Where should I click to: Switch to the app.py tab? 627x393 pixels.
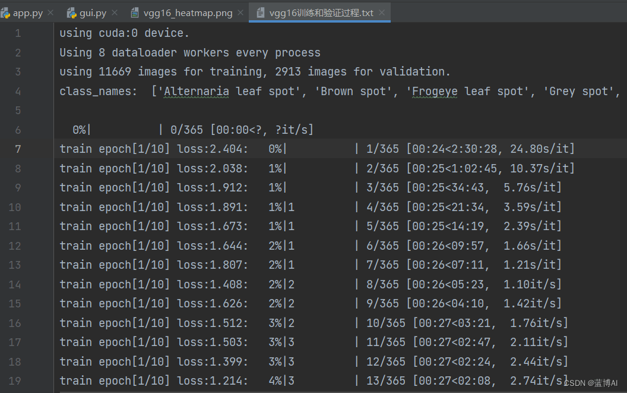coord(27,13)
